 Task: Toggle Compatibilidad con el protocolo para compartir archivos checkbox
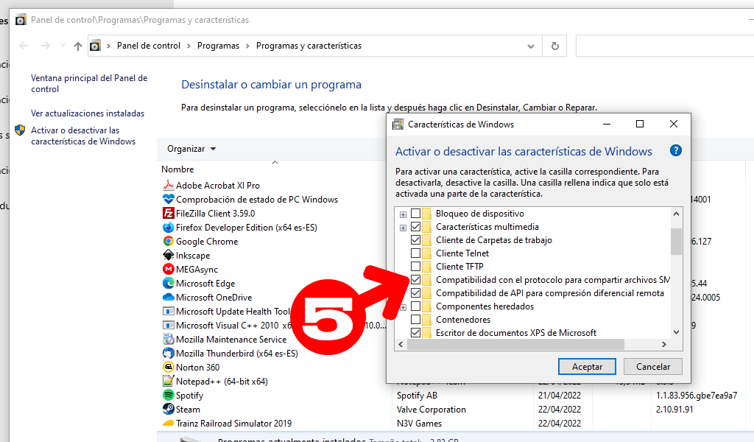click(415, 279)
